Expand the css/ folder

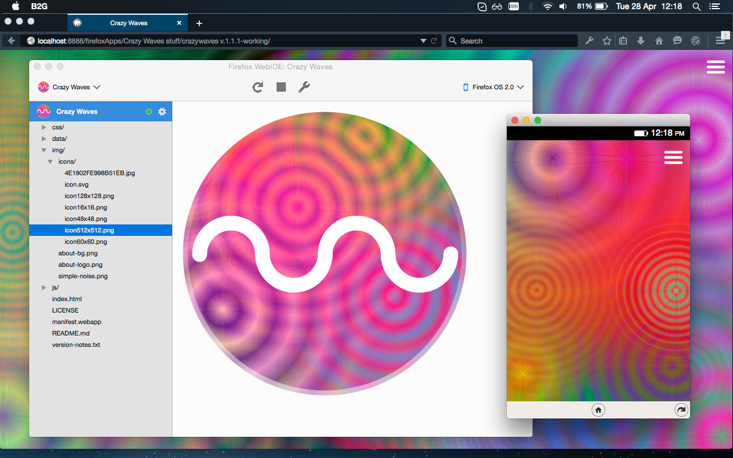click(x=44, y=127)
